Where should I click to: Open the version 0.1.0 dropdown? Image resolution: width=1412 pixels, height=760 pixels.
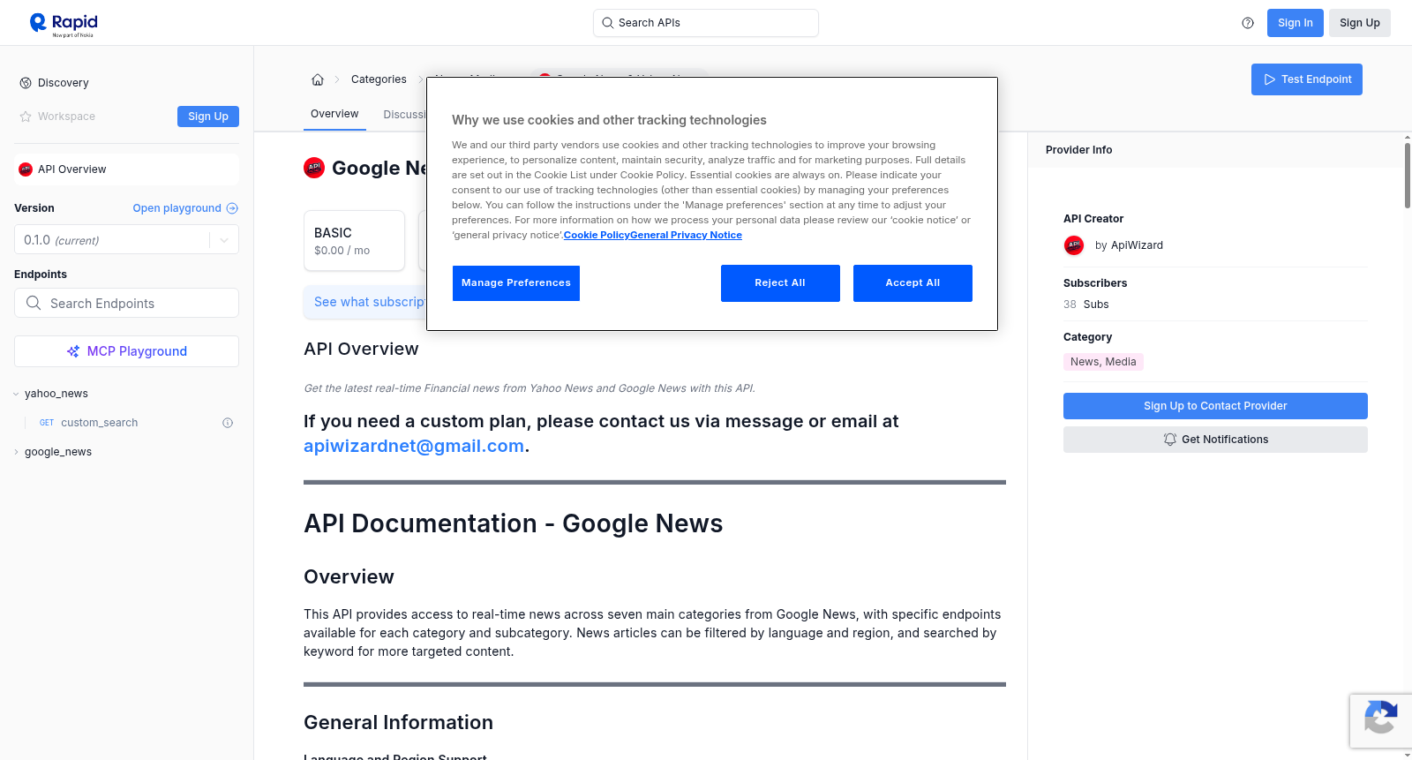tap(127, 240)
